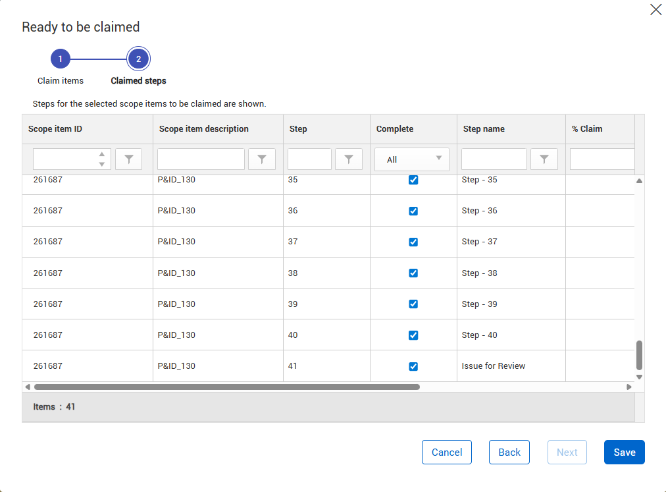Open the Step column filter icon
666x492 pixels.
(349, 159)
